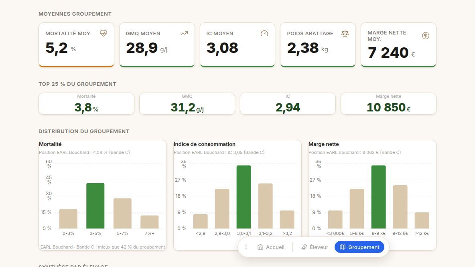The image size is (475, 267).
Task: Click the dollar coin icon on Marge Nette
Action: click(426, 36)
